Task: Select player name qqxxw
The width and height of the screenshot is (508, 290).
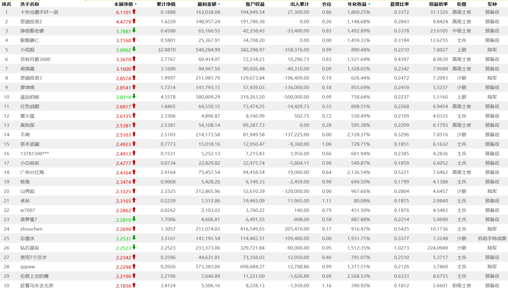Action: [28, 267]
